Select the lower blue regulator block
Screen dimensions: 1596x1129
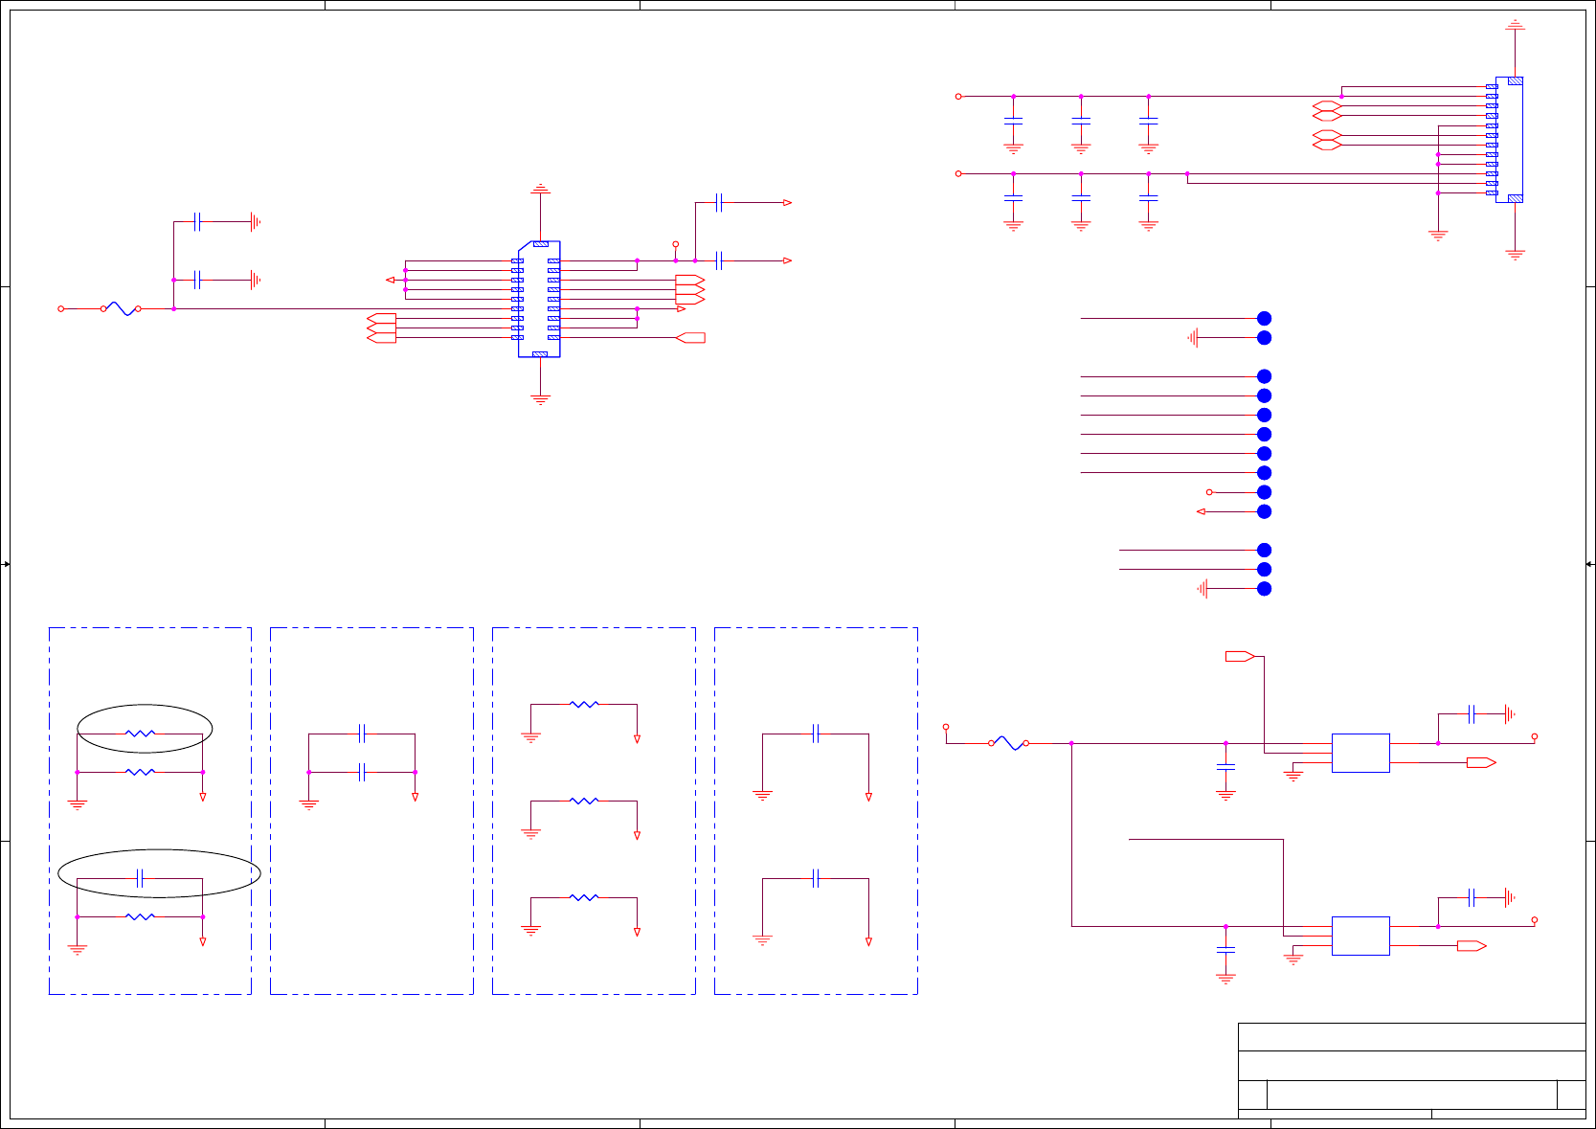coord(1360,936)
